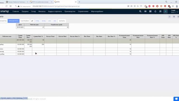Click the date cell 29.03.2023
Screen dimensions: 179x101
(20, 27)
